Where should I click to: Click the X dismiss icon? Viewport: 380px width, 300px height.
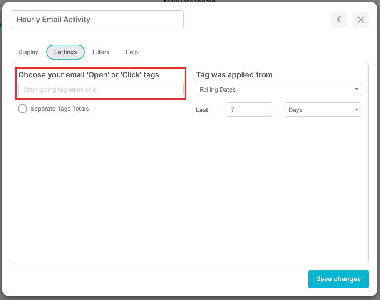click(360, 20)
